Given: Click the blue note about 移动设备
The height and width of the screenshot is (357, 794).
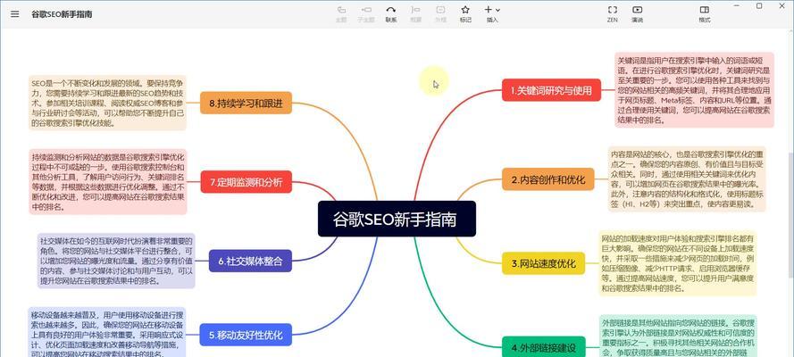Looking at the screenshot, I should click(107, 332).
